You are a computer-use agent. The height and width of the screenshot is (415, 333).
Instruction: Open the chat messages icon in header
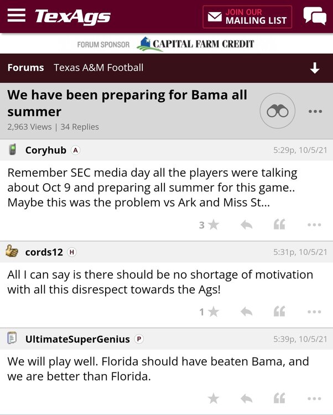coord(315,16)
